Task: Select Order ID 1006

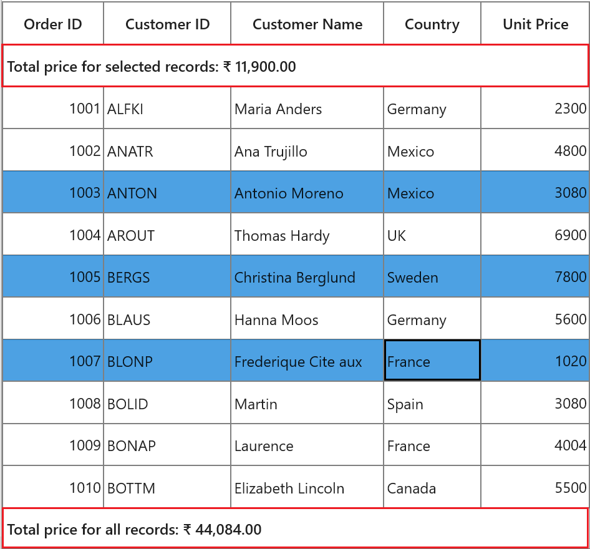Action: (53, 319)
